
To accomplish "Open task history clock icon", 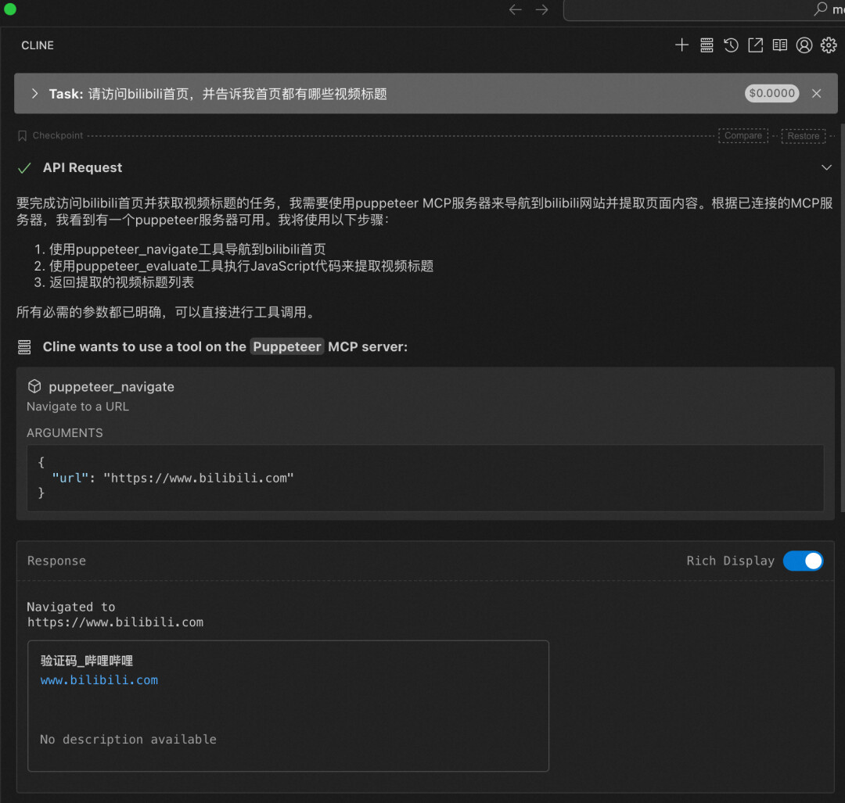I will pyautogui.click(x=731, y=45).
